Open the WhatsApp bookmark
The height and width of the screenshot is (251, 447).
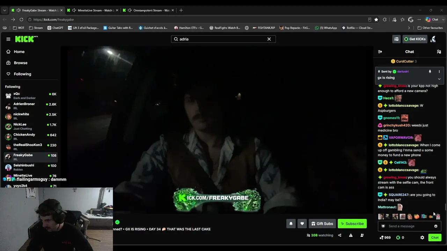pyautogui.click(x=326, y=28)
